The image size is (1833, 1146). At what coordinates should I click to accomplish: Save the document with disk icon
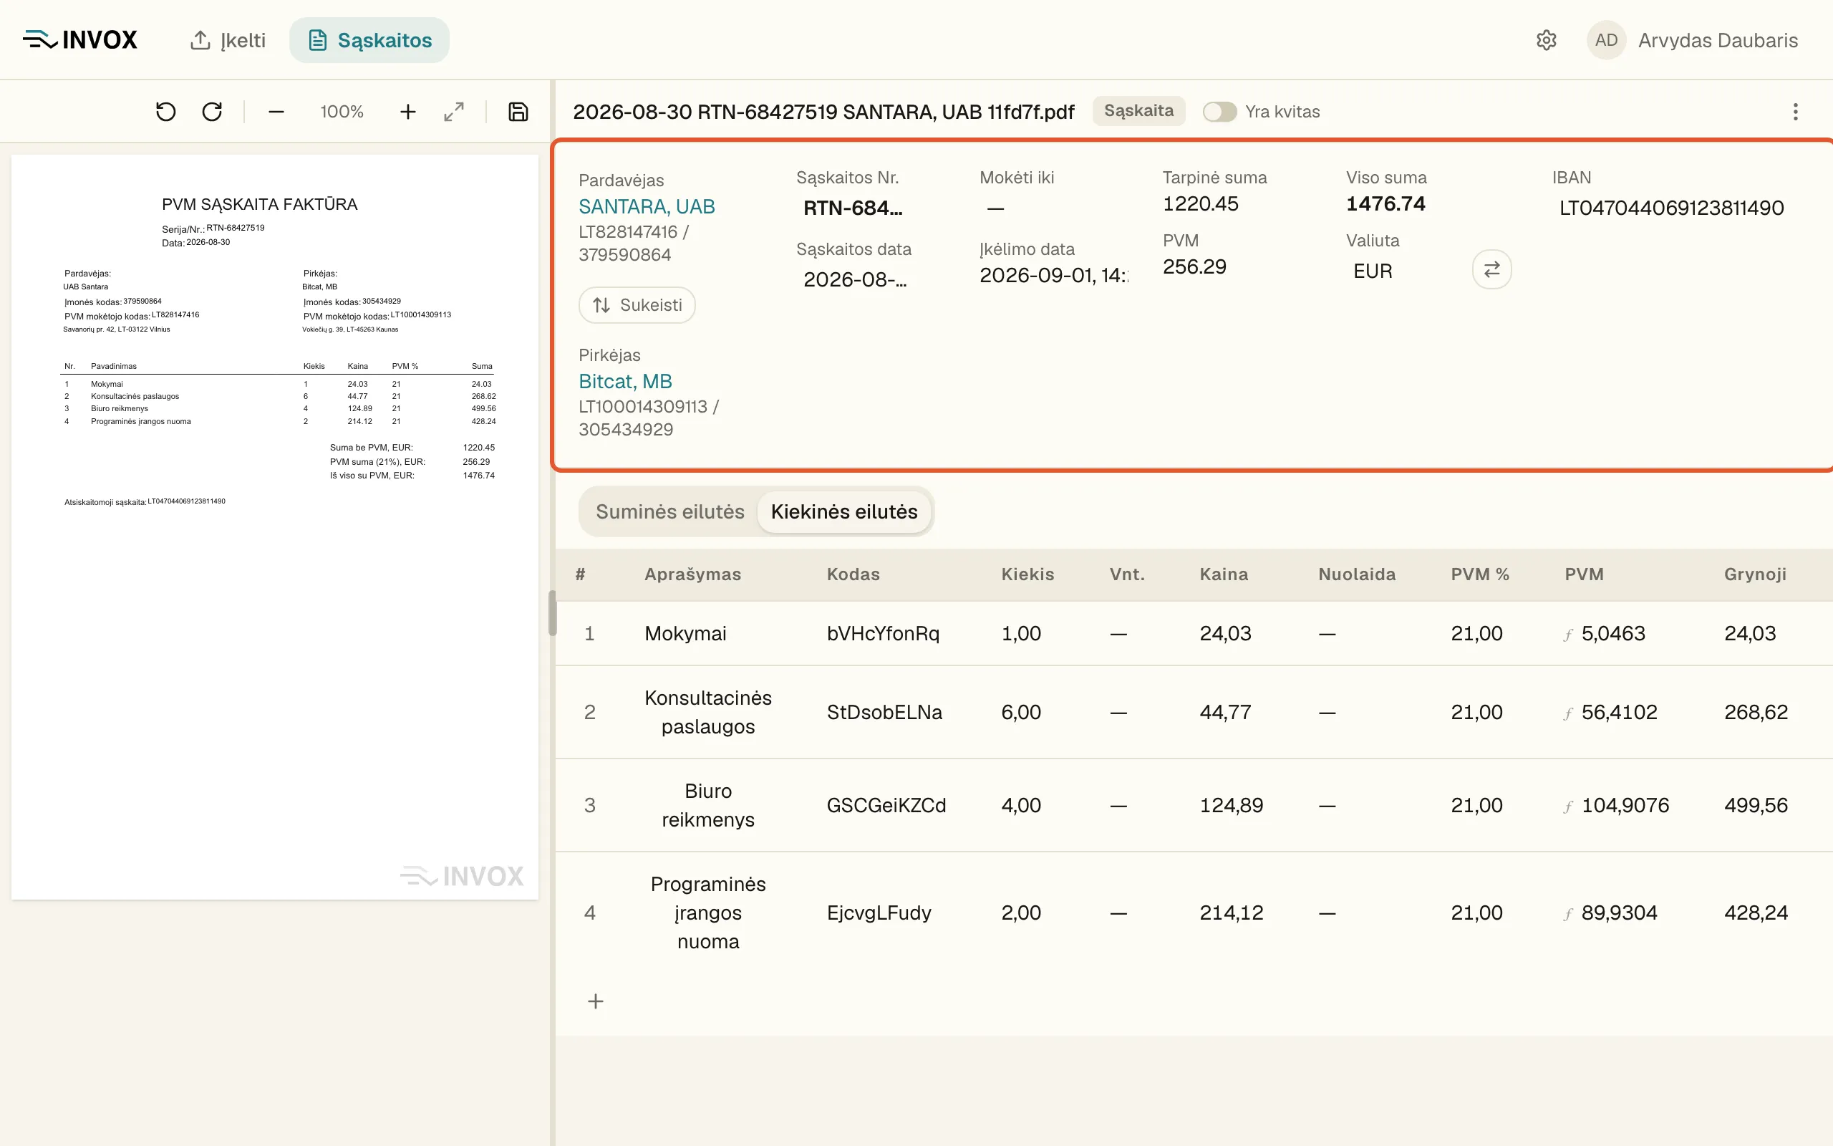(518, 112)
